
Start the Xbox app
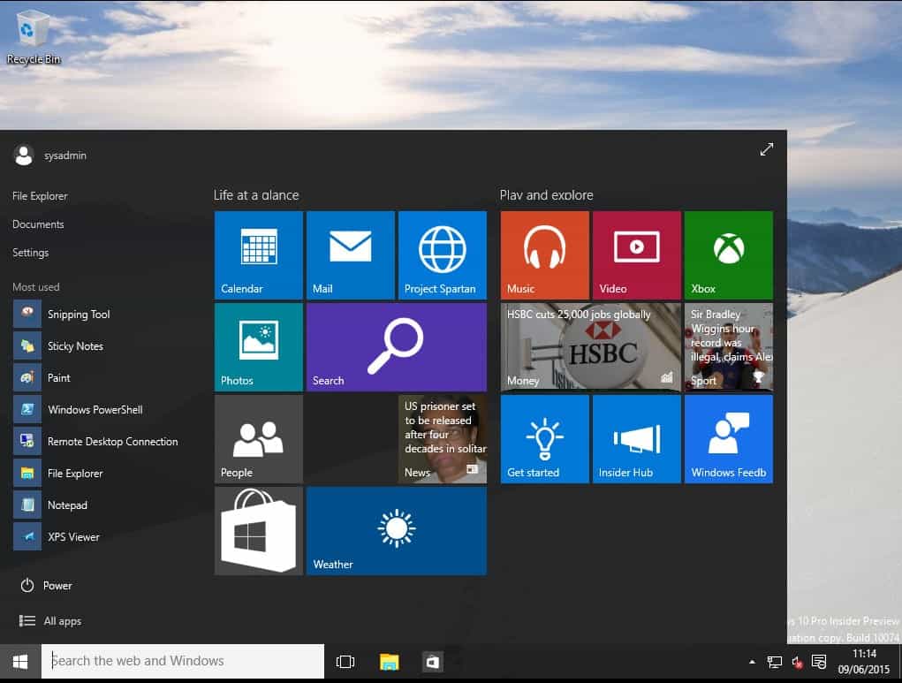pyautogui.click(x=728, y=255)
